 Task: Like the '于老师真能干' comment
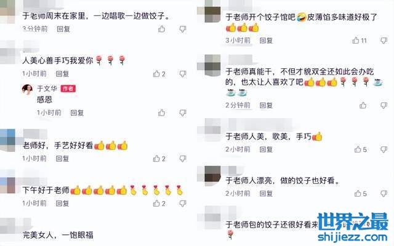363,105
